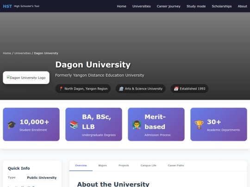Image resolution: width=250 pixels, height=187 pixels.
Task: Open the Universities navigation item
Action: [x=141, y=6]
